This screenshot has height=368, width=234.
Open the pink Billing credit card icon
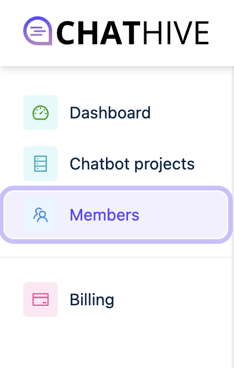tap(41, 300)
